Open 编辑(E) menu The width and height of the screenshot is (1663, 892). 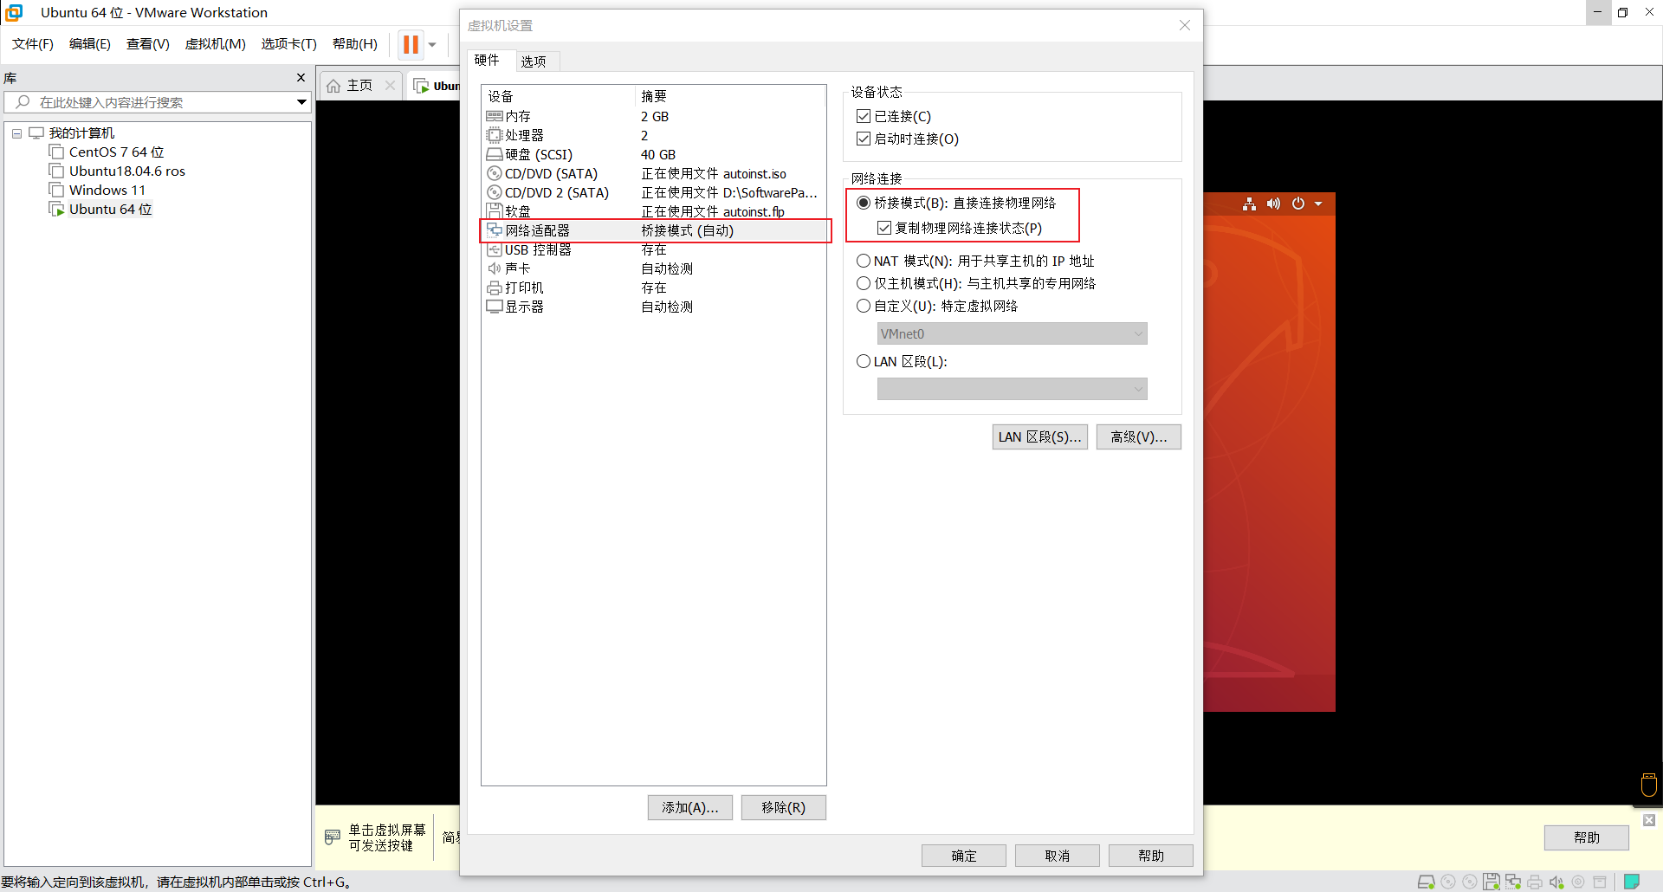pyautogui.click(x=90, y=44)
